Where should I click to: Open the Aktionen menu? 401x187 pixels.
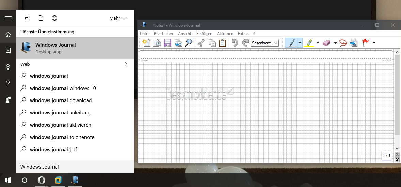225,33
